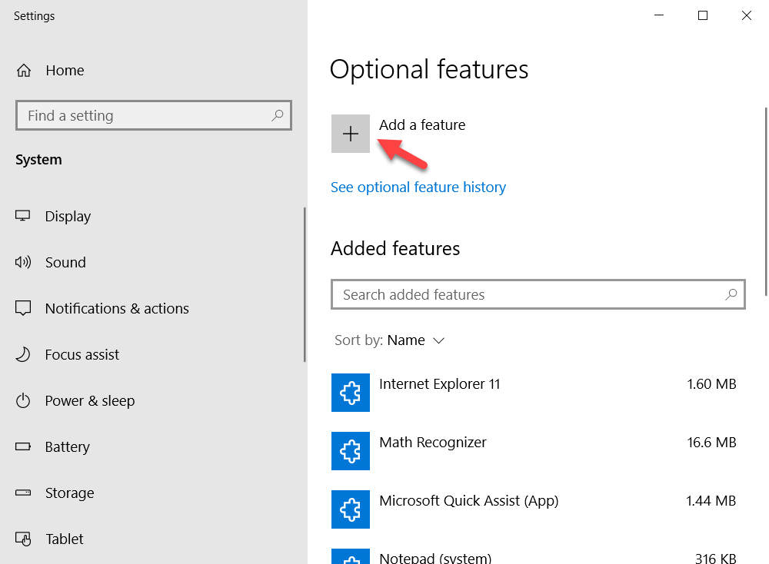The image size is (769, 564).
Task: Click the Add a feature plus button
Action: click(351, 133)
